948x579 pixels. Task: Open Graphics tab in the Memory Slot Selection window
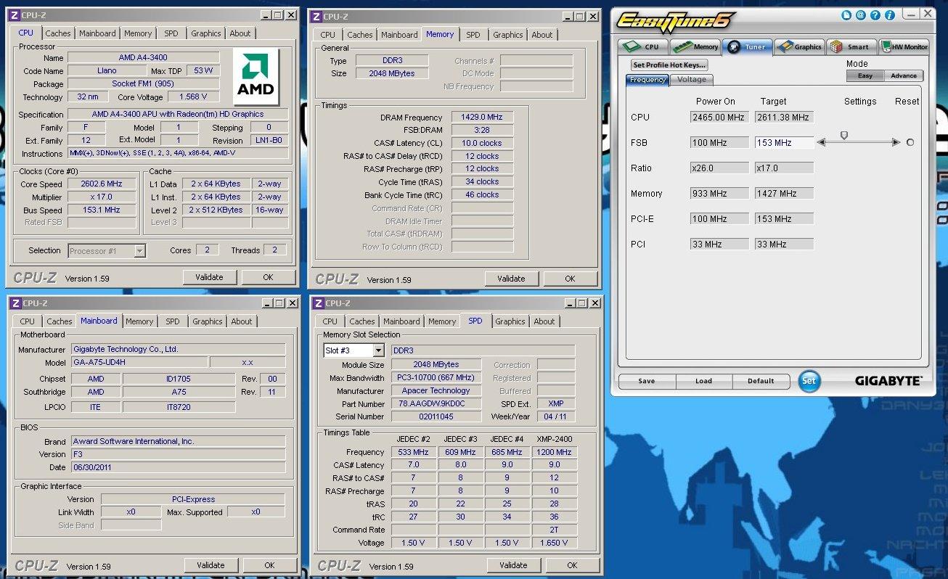510,321
